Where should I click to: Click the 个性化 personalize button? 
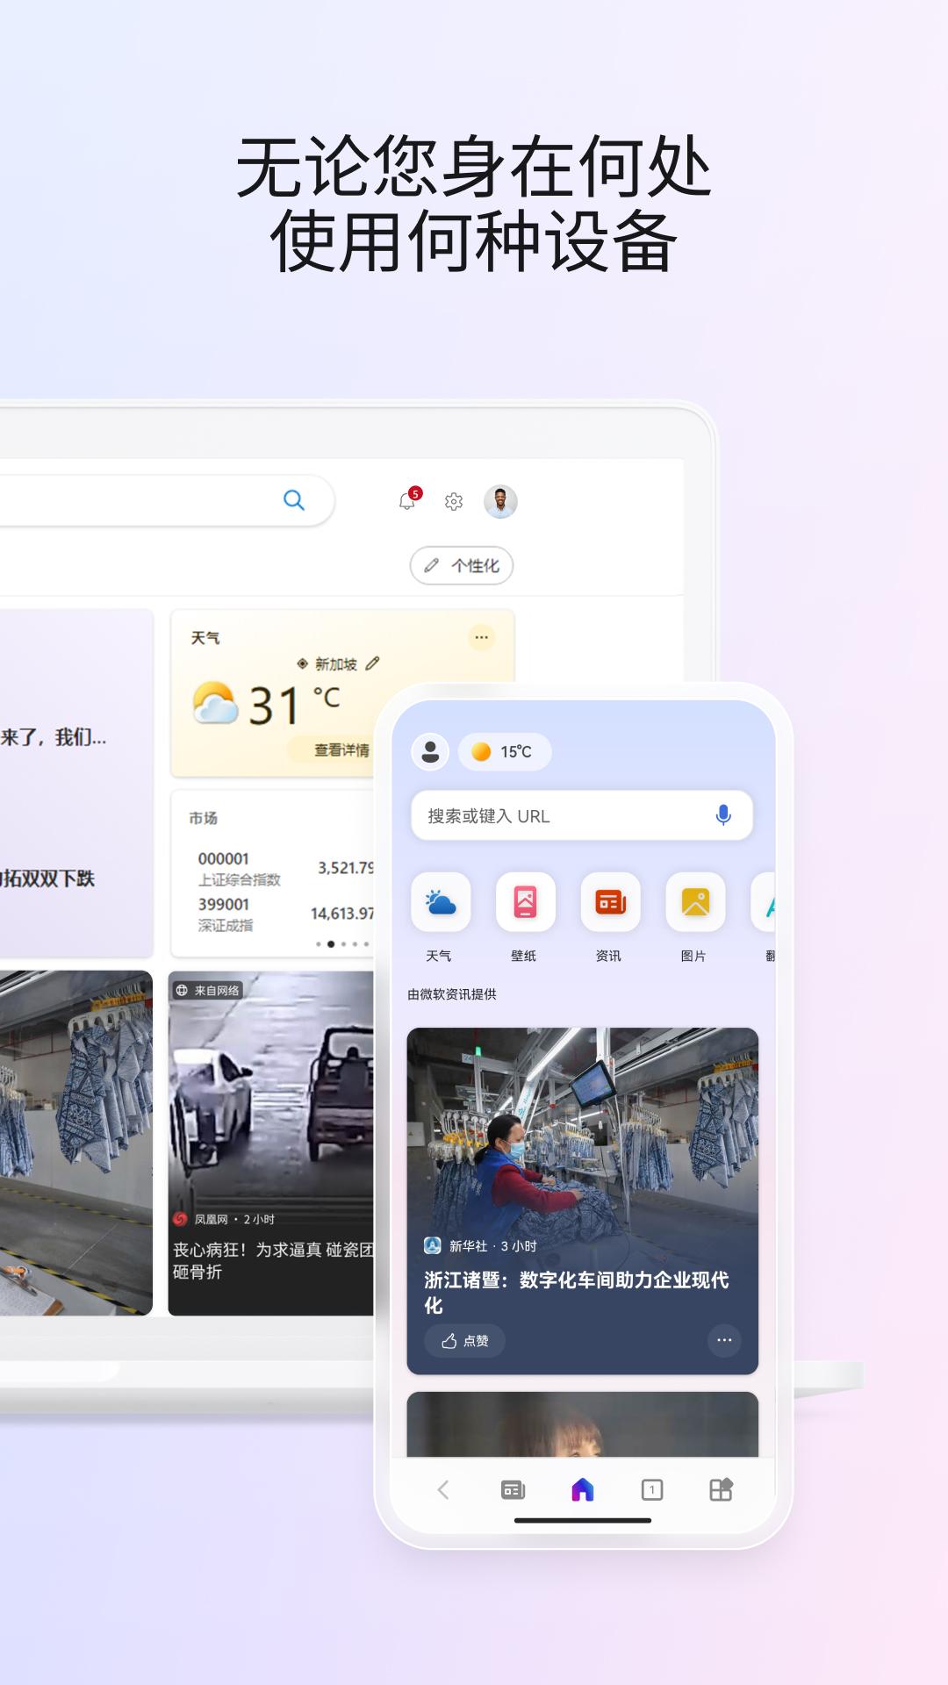coord(462,565)
